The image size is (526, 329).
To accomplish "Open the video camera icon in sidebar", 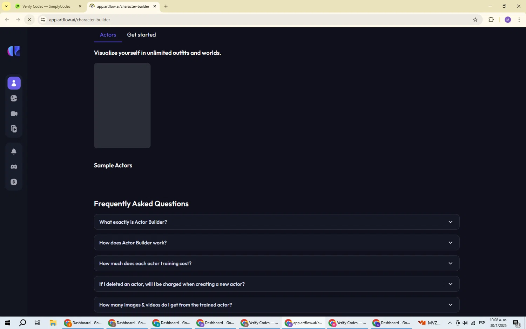I will tap(14, 114).
